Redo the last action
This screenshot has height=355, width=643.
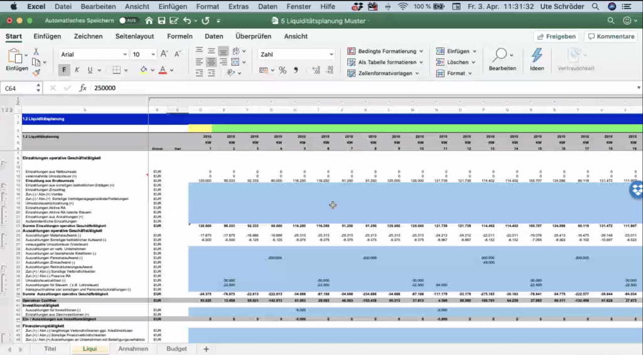click(x=205, y=21)
